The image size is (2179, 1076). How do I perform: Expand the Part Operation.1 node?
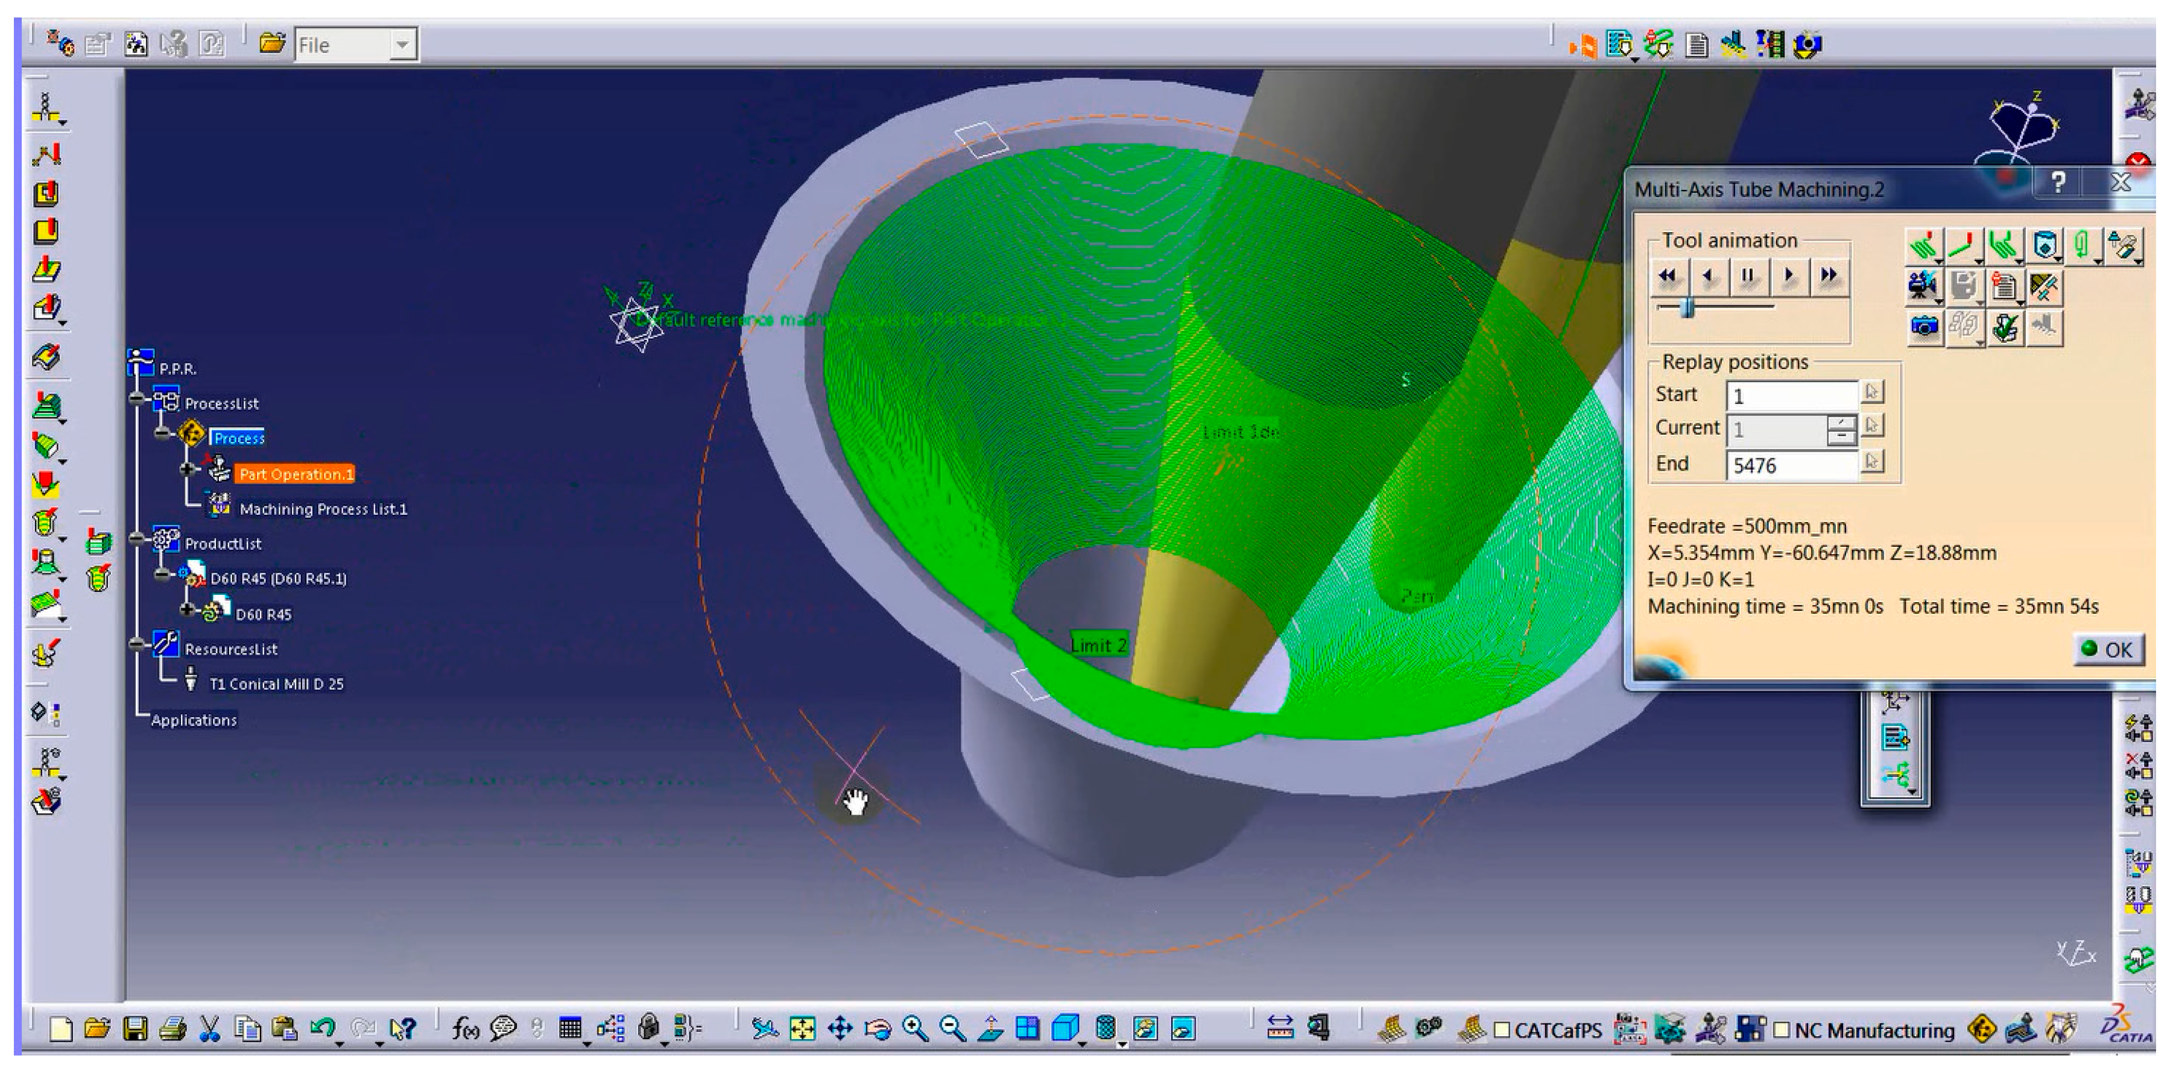click(188, 468)
